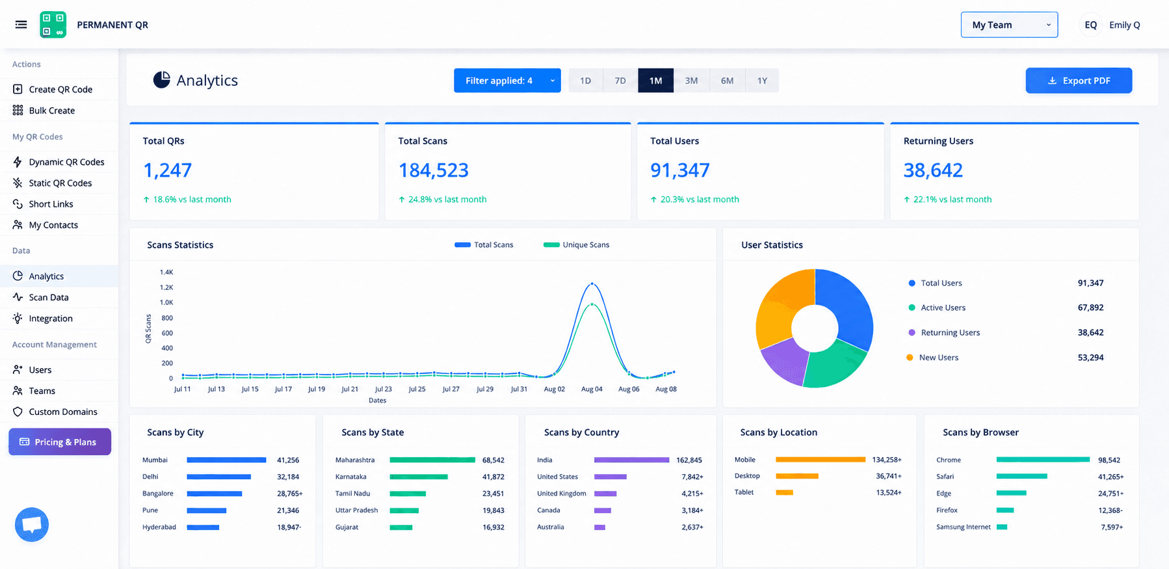Viewport: 1169px width, 569px height.
Task: Expand the Filter applied: 4 dropdown
Action: click(x=507, y=81)
